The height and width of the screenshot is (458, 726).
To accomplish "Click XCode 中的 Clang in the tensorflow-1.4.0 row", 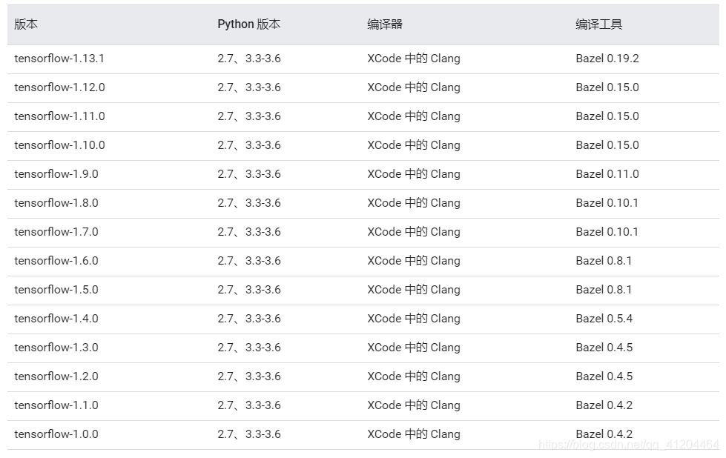I will [x=414, y=319].
